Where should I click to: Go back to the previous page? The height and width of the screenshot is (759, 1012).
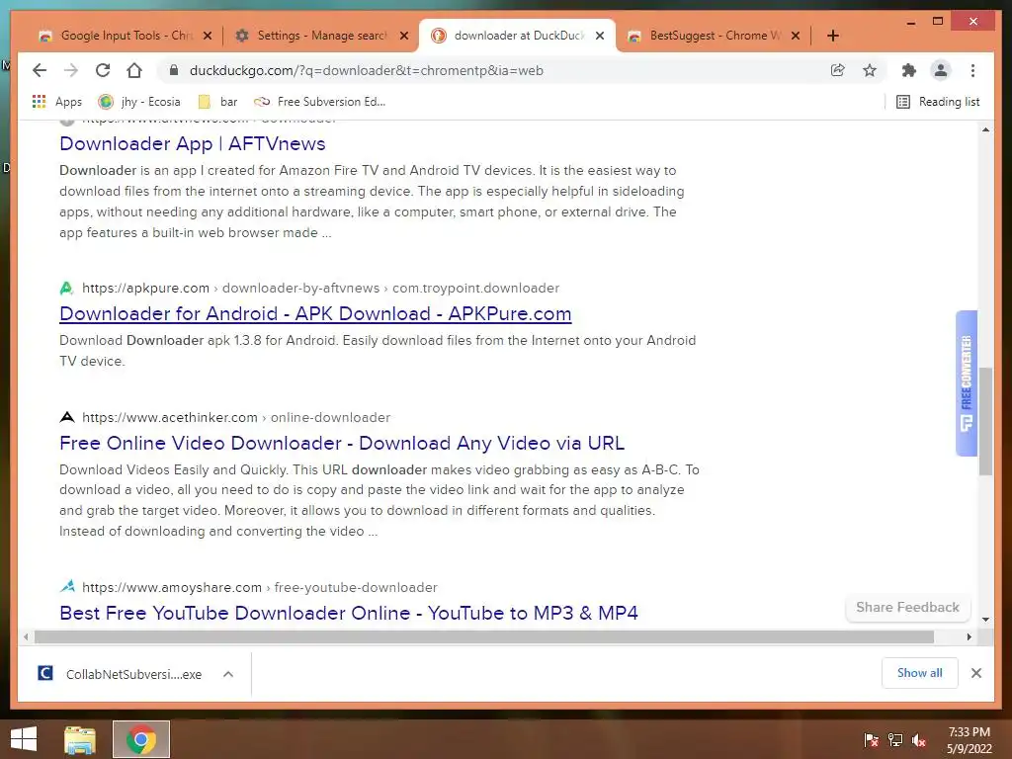click(40, 70)
